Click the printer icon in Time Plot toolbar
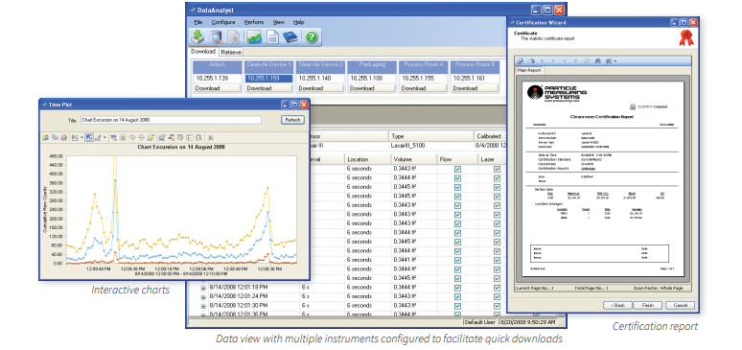The image size is (742, 350). (64, 138)
